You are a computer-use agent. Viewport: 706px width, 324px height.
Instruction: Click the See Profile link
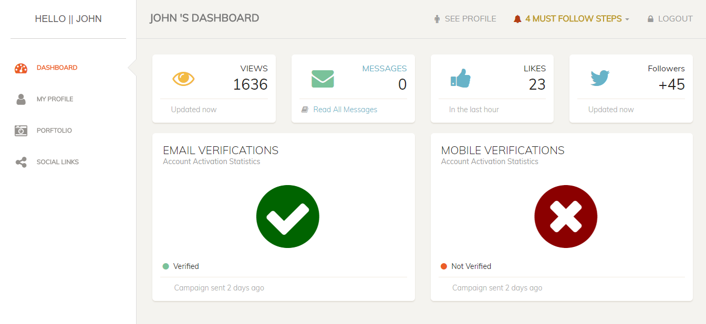[465, 19]
